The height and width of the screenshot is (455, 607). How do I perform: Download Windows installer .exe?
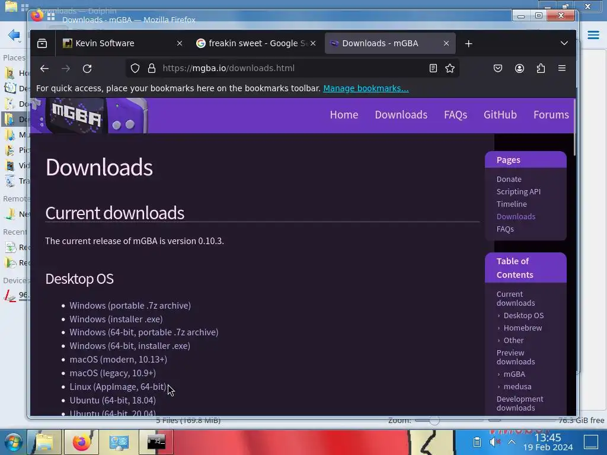tap(116, 319)
